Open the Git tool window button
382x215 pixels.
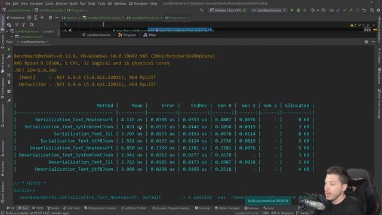11,208
